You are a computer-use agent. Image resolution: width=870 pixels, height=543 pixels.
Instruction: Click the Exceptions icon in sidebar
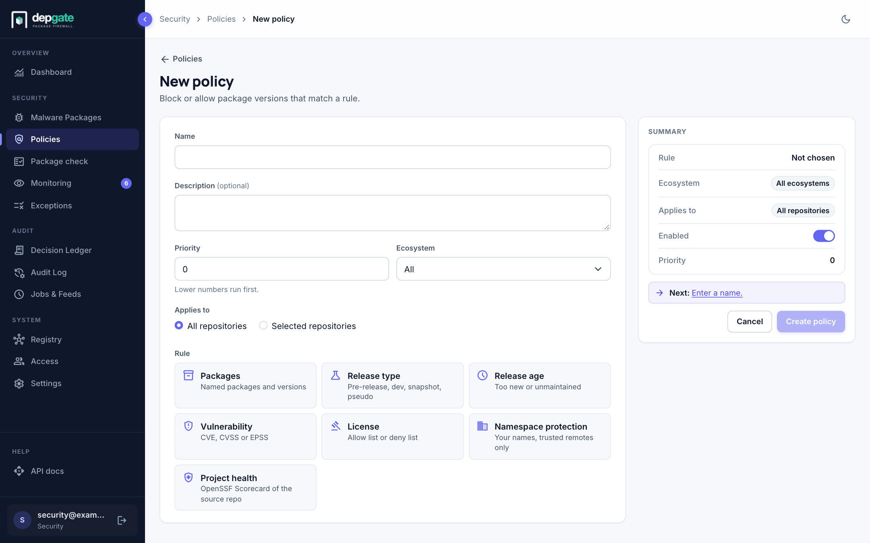[19, 206]
